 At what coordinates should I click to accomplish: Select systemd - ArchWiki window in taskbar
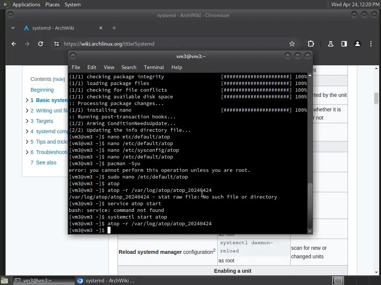click(x=106, y=281)
